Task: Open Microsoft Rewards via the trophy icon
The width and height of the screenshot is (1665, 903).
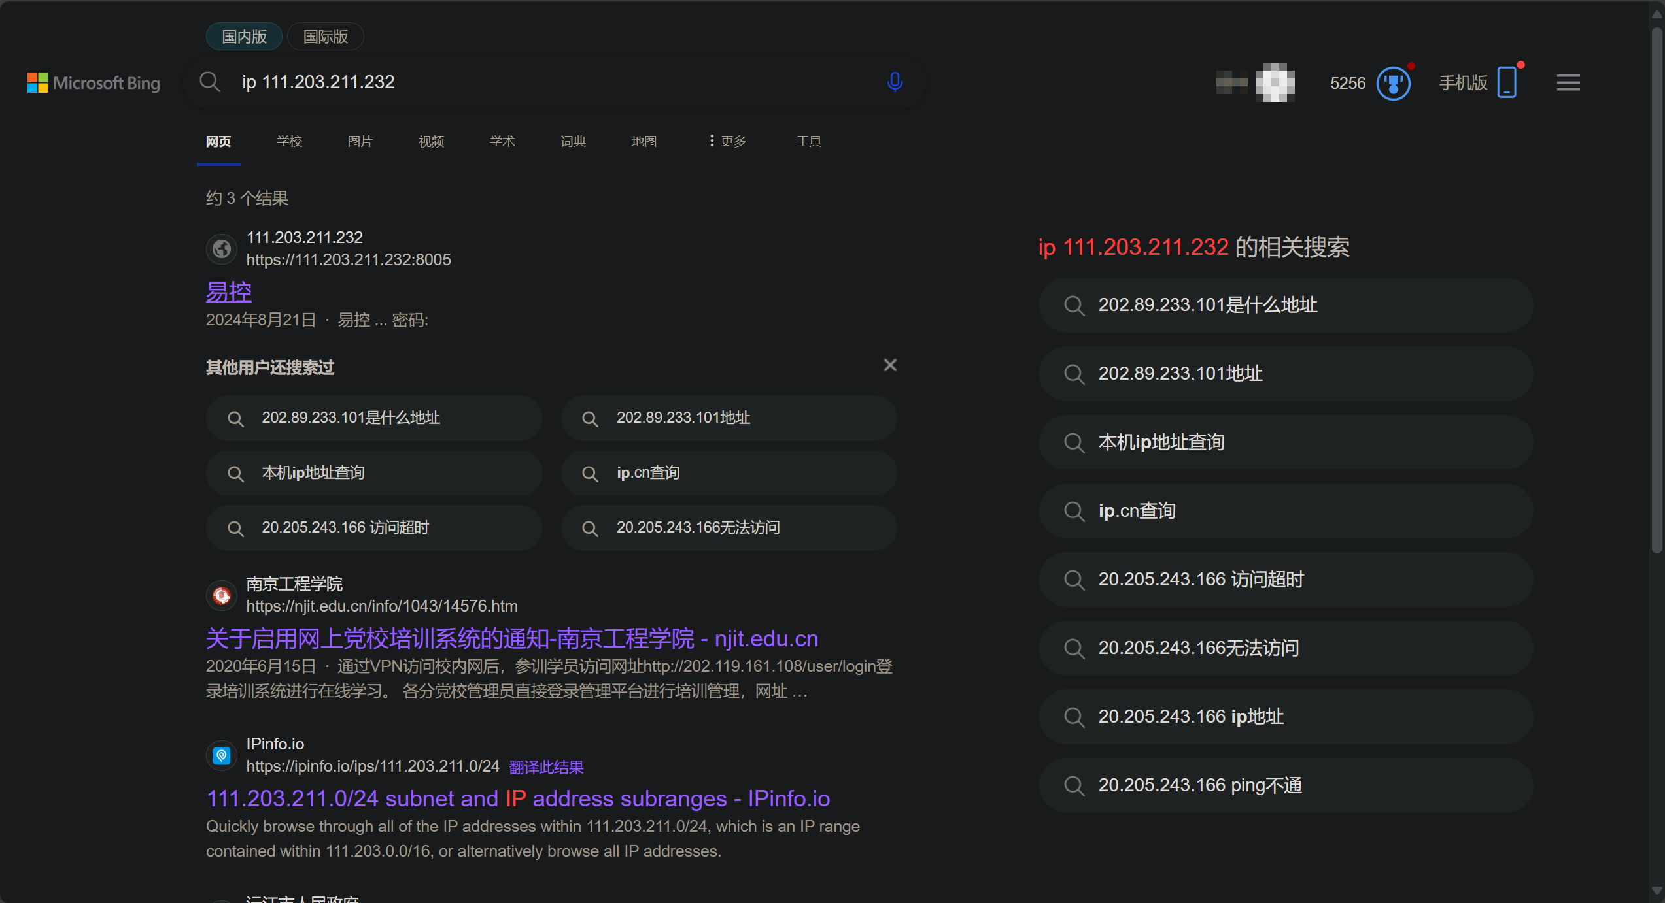Action: (x=1394, y=83)
